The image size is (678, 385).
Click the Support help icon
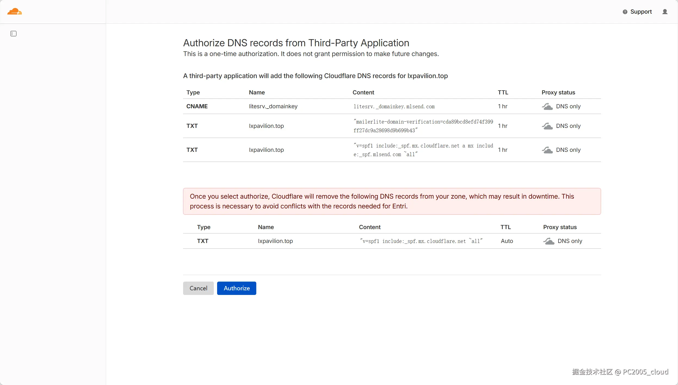tap(625, 12)
